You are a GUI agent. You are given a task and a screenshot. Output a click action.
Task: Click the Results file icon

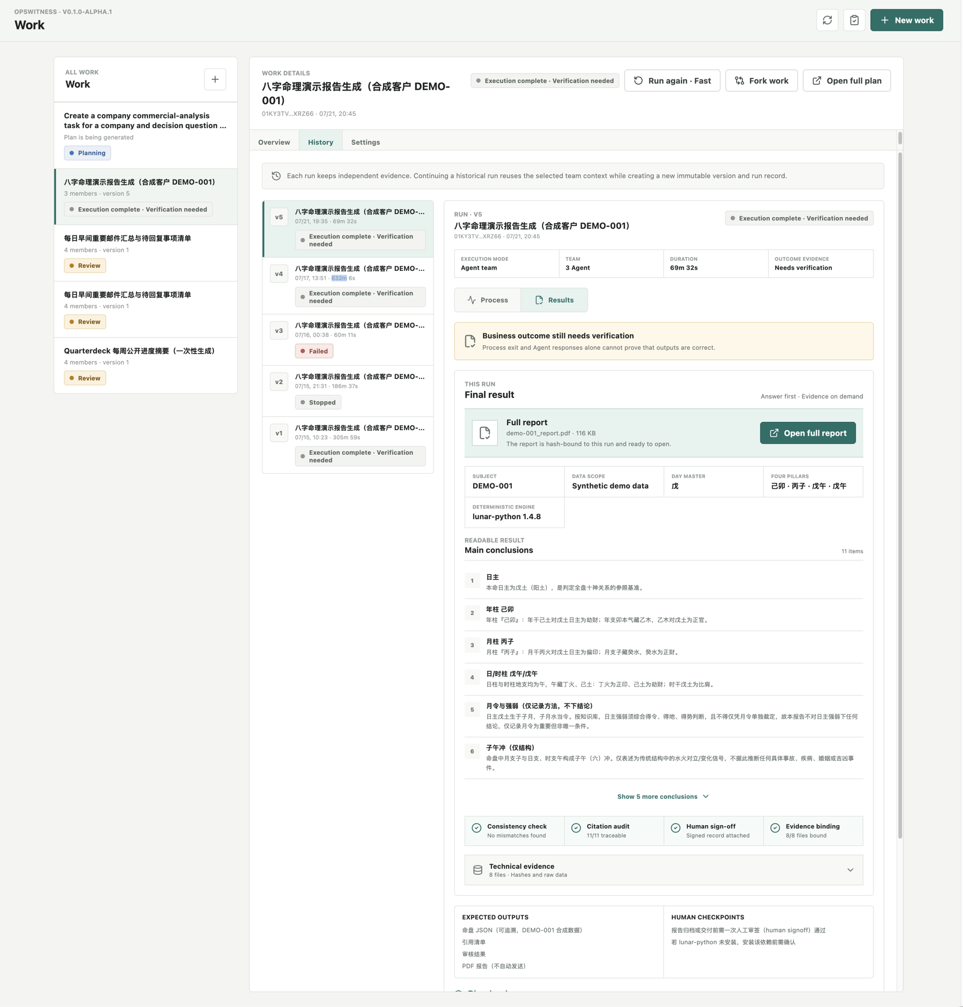click(539, 300)
